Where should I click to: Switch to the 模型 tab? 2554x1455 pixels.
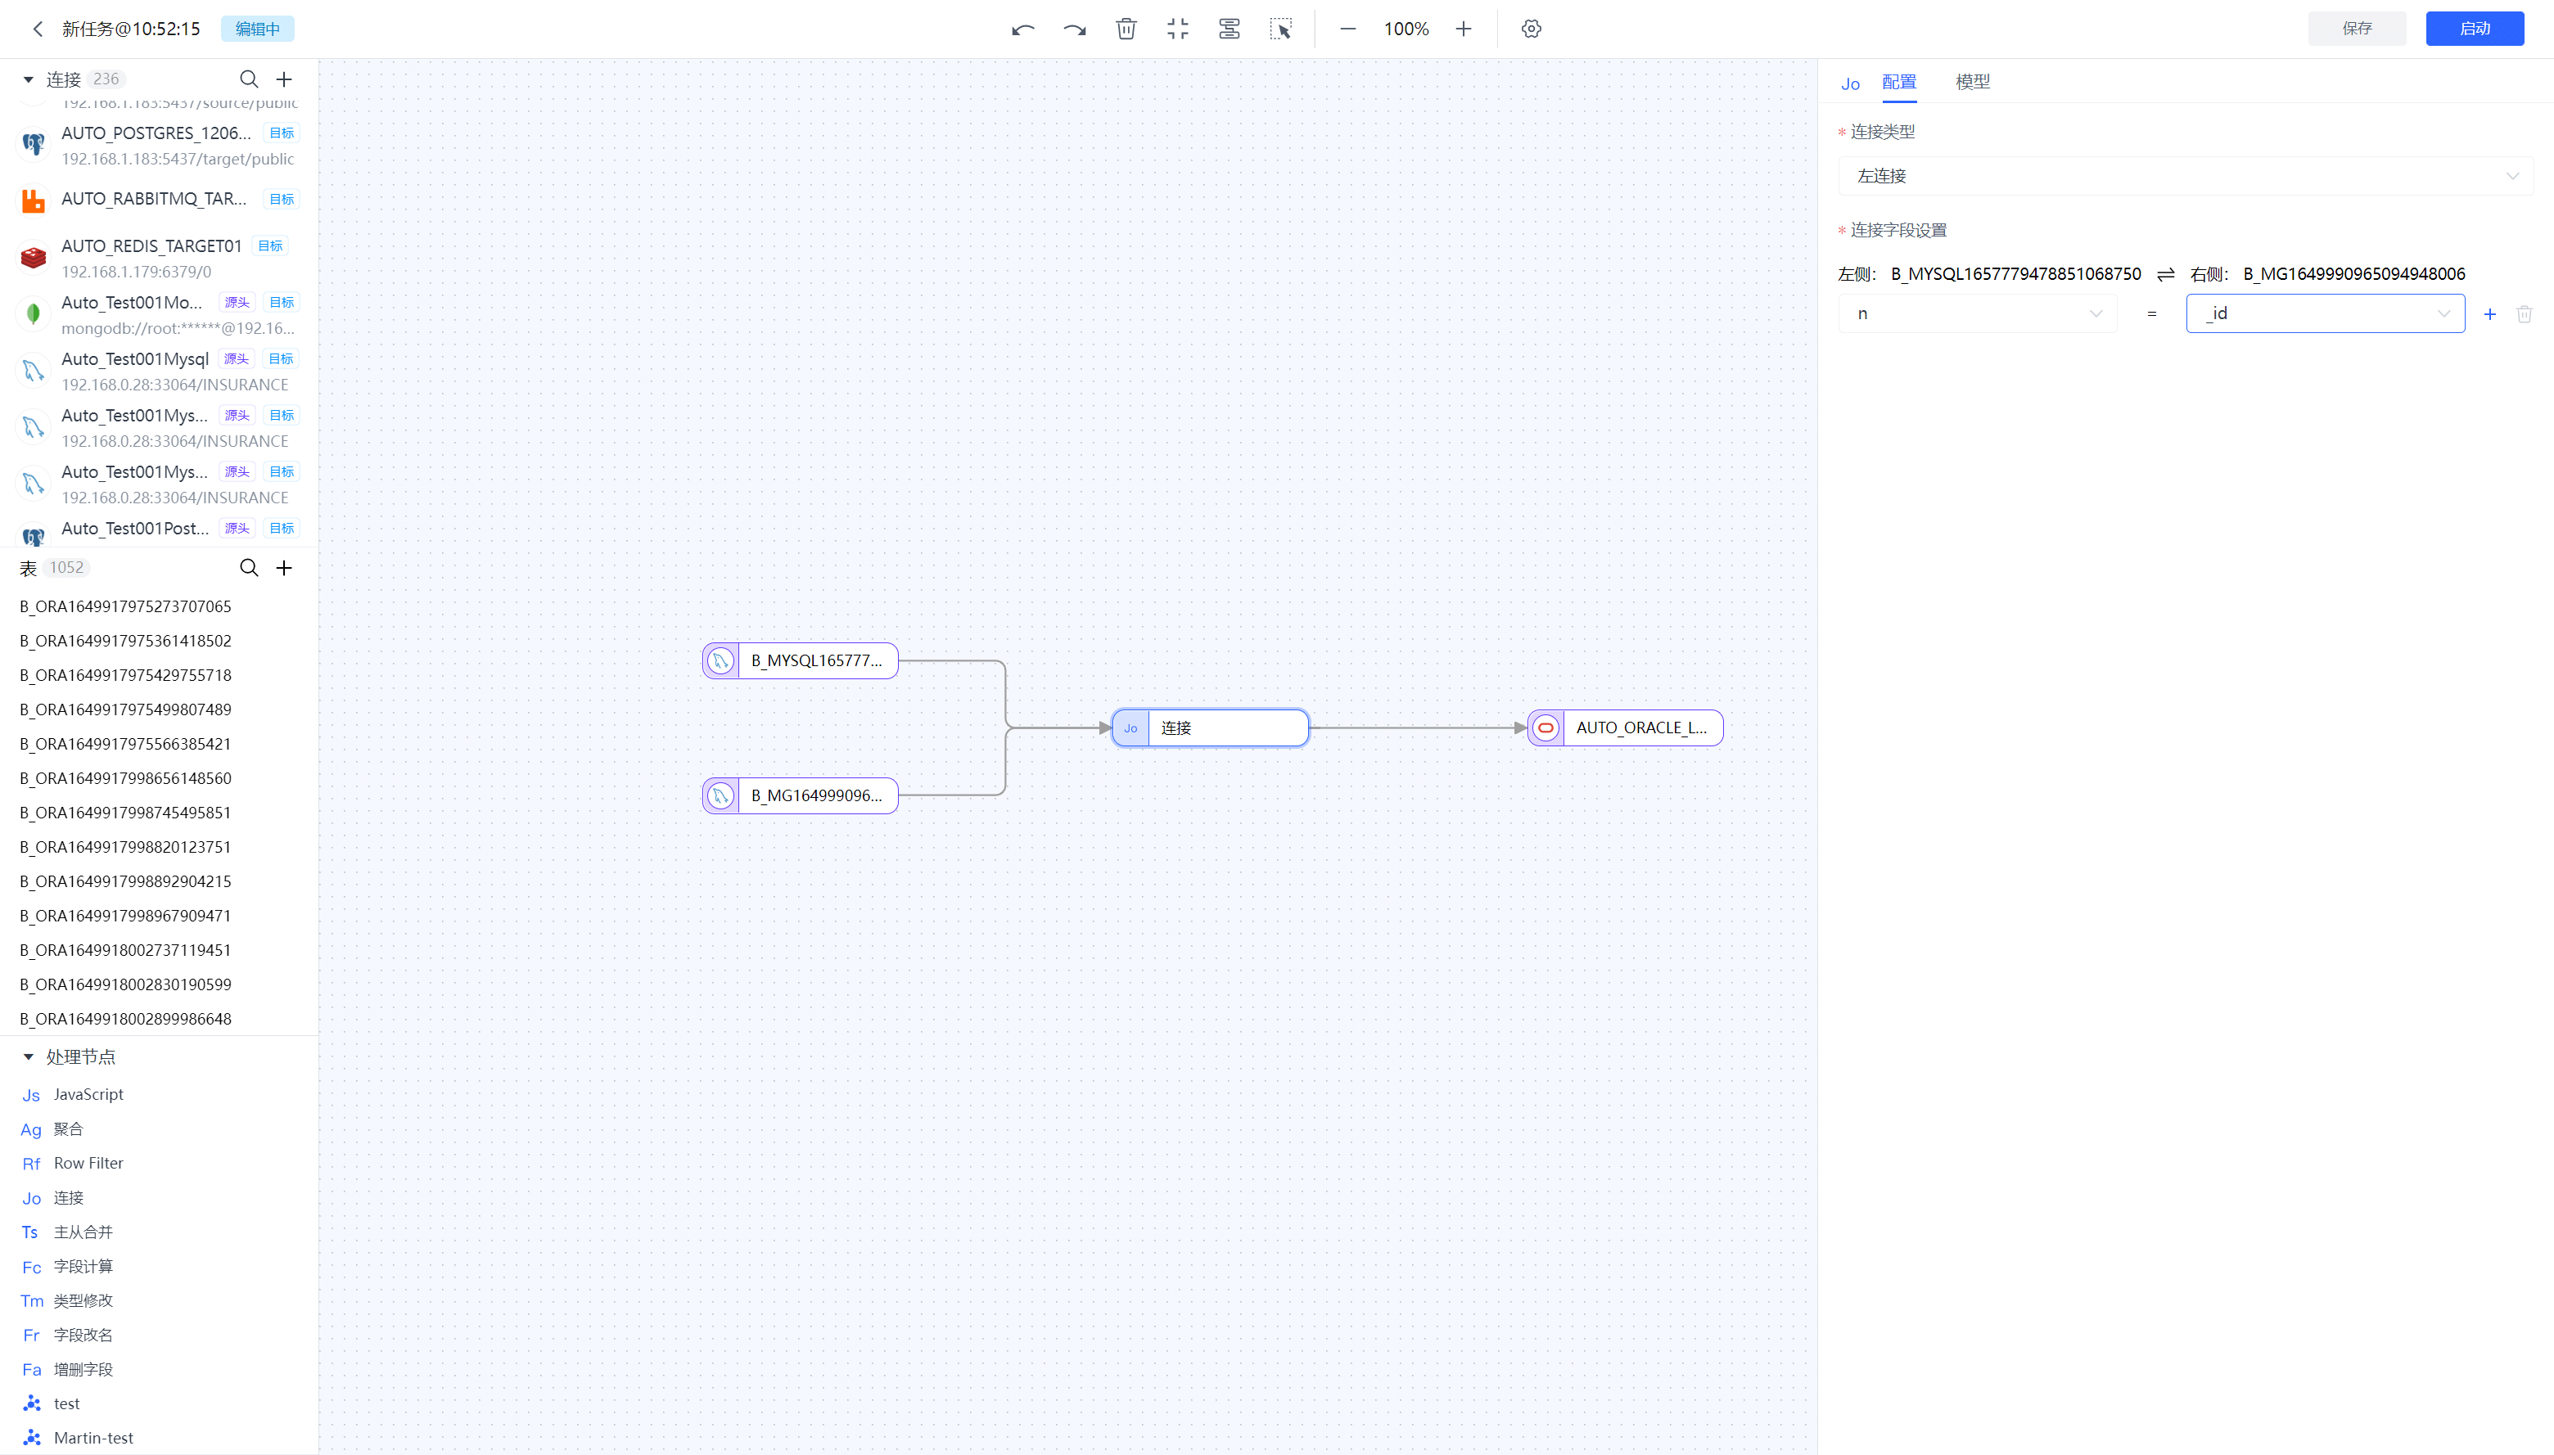point(1971,82)
